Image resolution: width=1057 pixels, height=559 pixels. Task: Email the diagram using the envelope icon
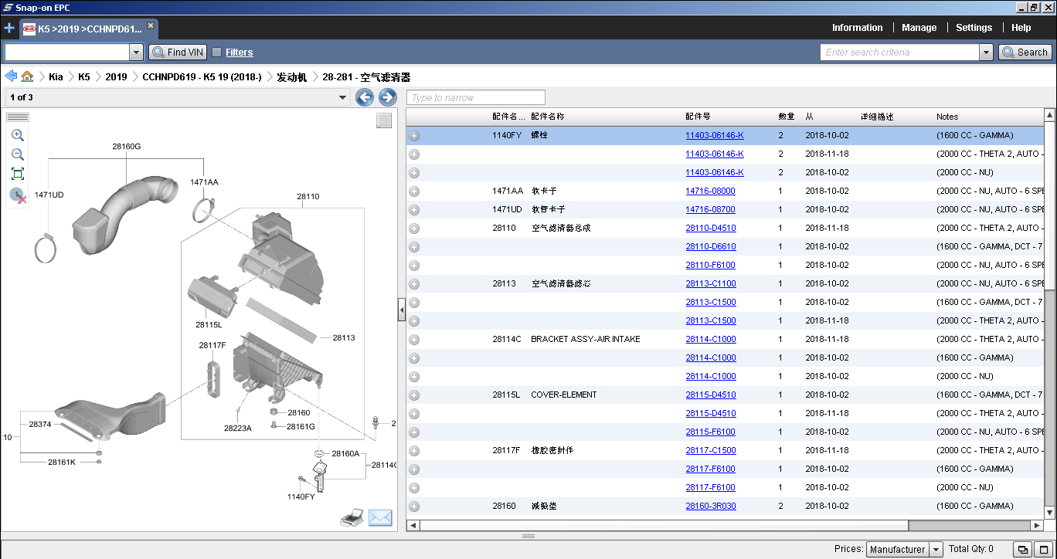pyautogui.click(x=380, y=518)
